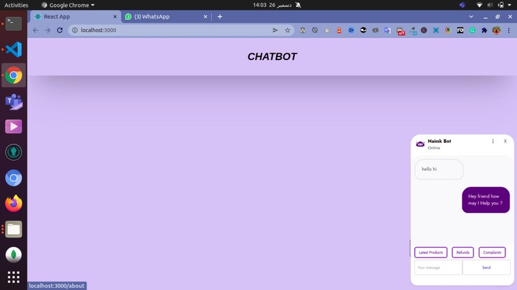Open Terminal from the Ubuntu dock
517x290 pixels.
(x=13, y=24)
